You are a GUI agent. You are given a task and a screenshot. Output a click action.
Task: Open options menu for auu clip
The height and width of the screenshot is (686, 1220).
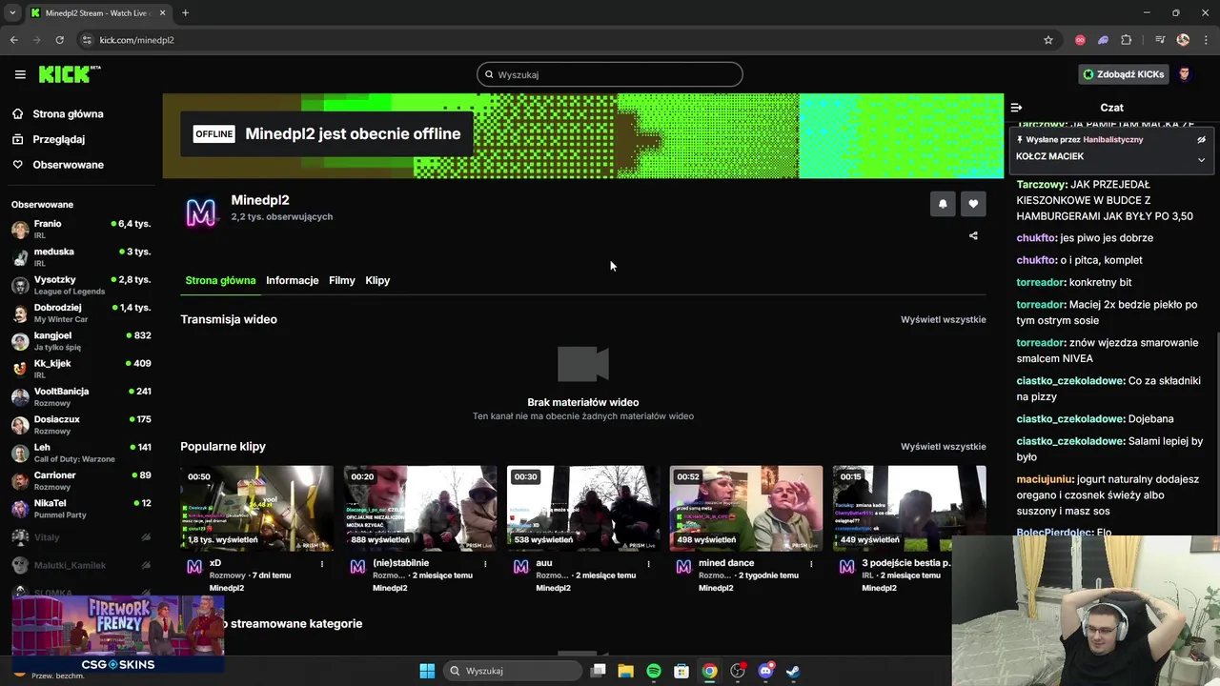pos(648,564)
